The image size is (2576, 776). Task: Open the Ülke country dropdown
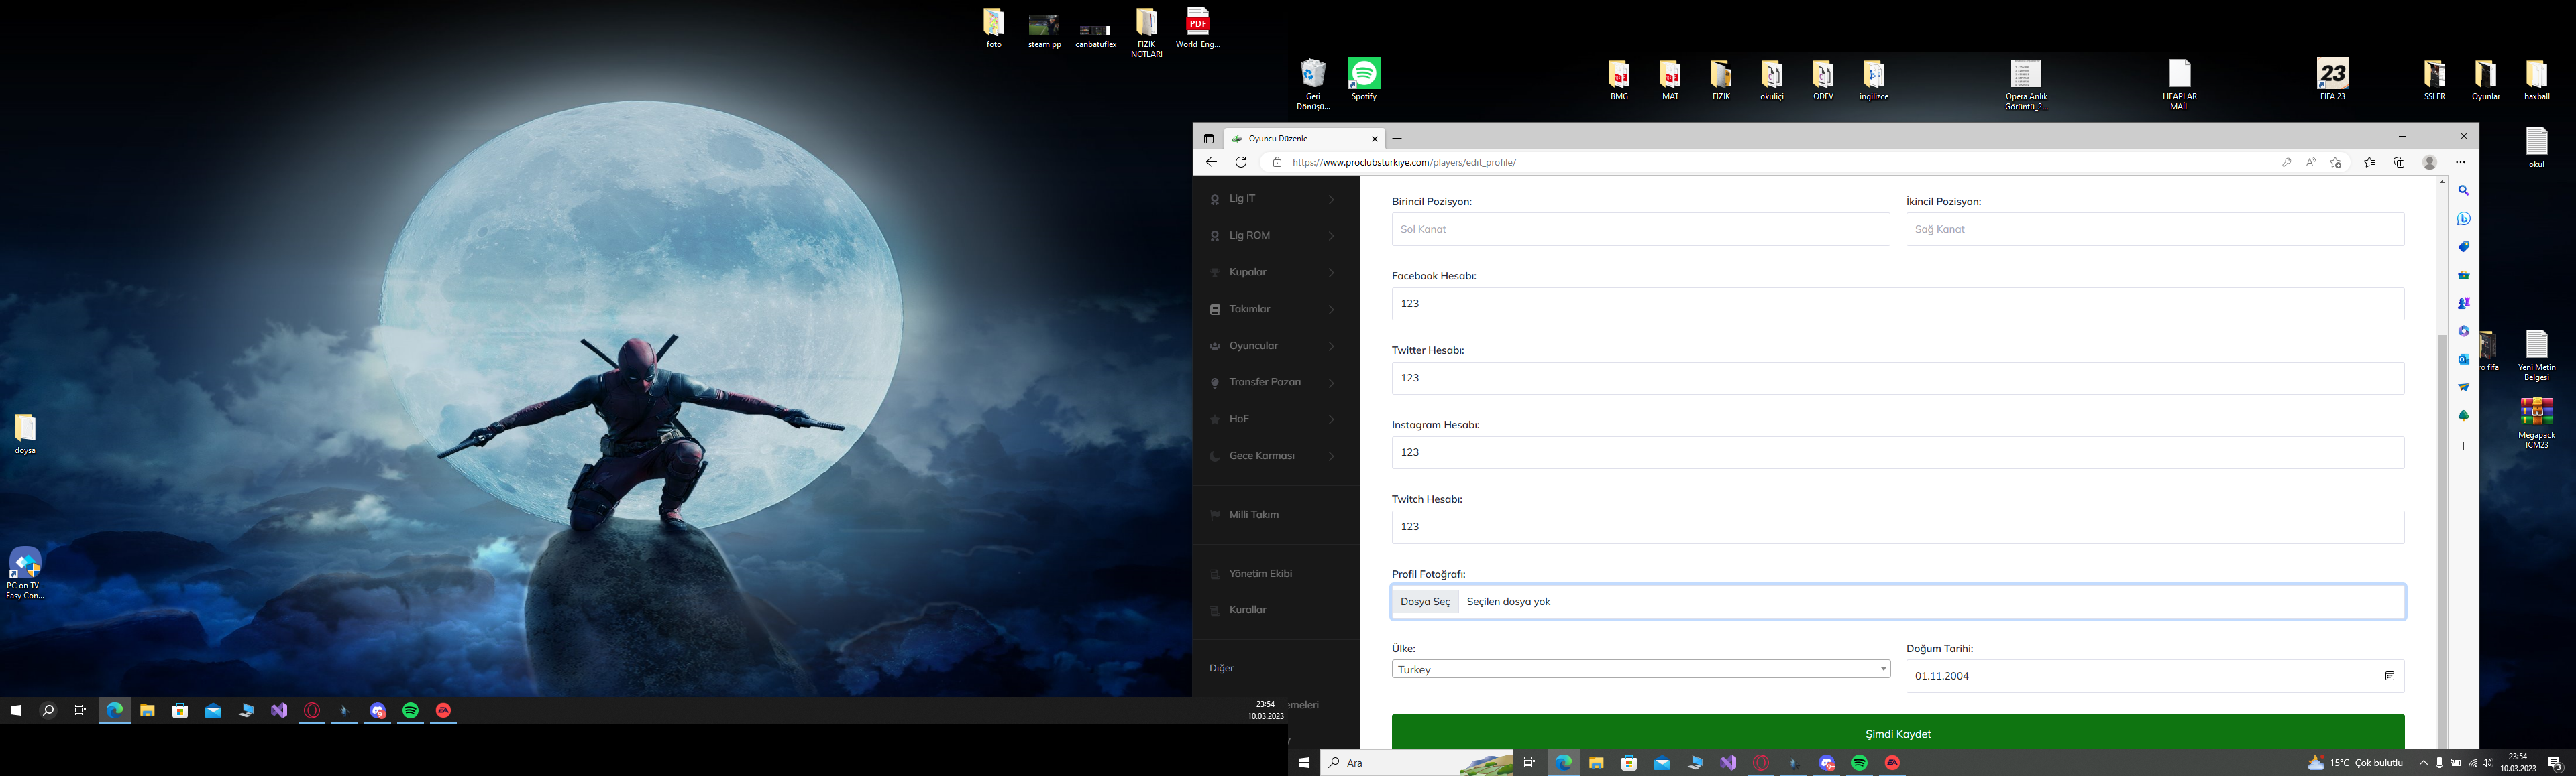point(1641,669)
